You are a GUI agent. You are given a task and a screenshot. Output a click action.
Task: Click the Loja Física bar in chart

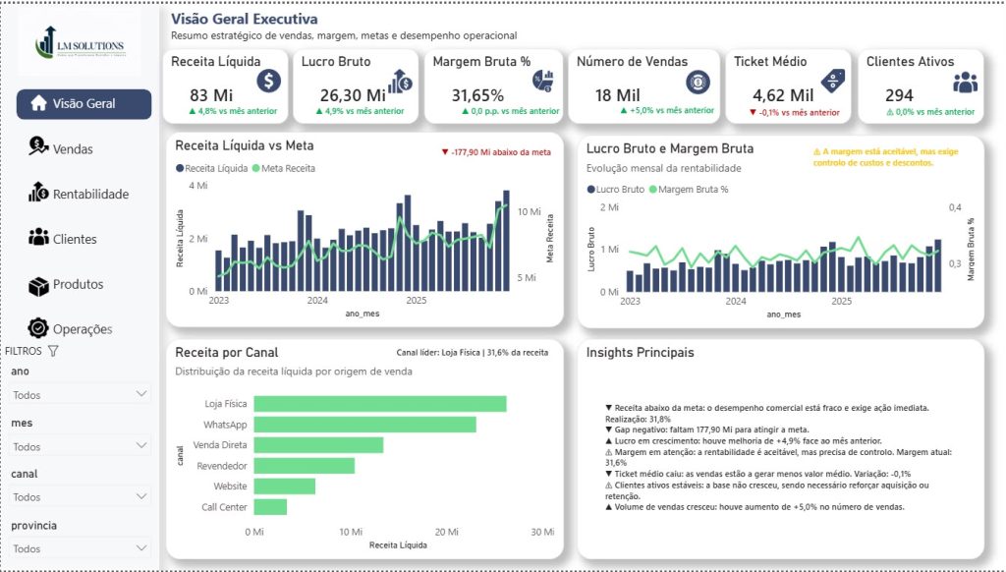click(x=380, y=404)
